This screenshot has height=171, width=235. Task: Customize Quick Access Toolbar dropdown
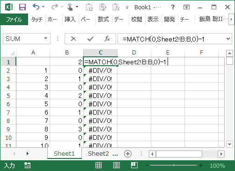click(x=127, y=7)
